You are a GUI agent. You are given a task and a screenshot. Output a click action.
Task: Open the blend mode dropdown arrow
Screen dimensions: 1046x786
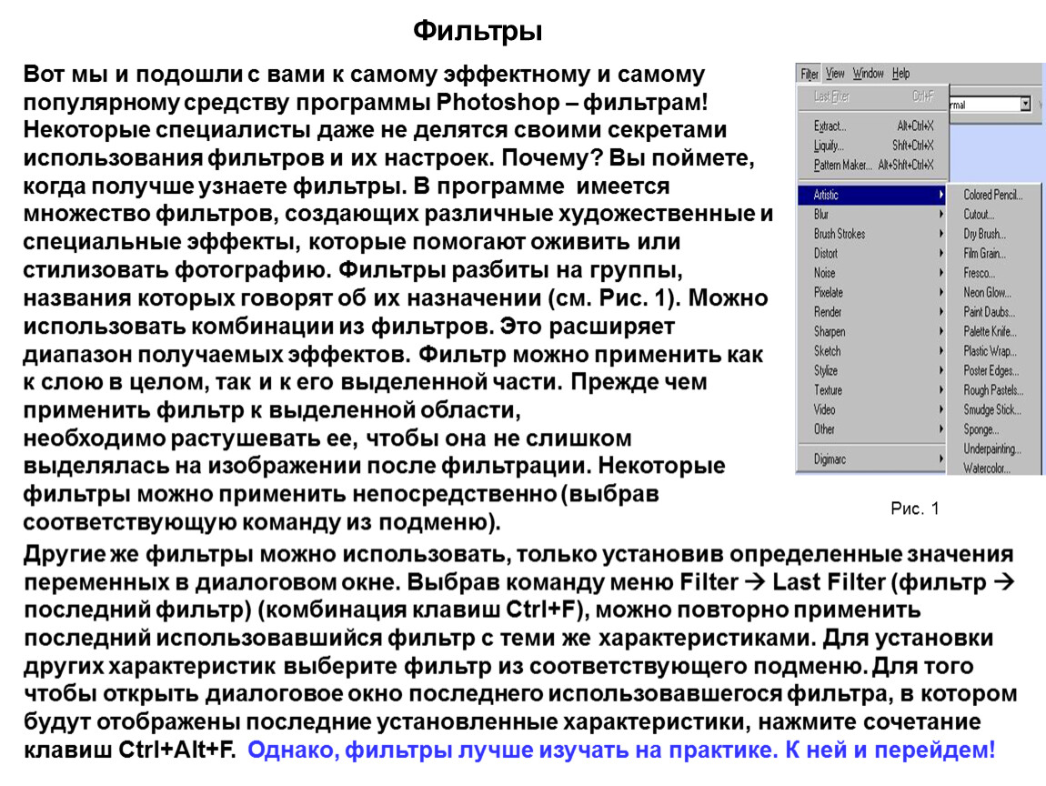coord(1025,104)
